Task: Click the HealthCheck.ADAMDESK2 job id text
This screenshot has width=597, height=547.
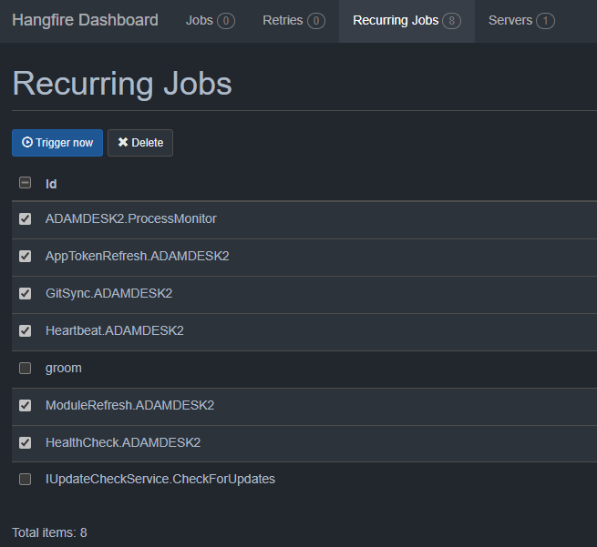Action: tap(123, 442)
